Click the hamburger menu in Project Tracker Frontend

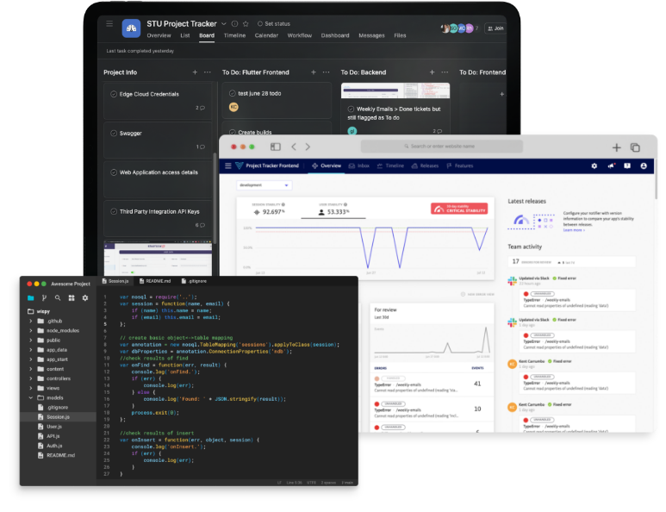(x=228, y=165)
